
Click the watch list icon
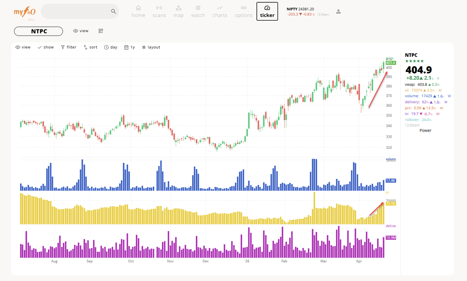[x=198, y=11]
